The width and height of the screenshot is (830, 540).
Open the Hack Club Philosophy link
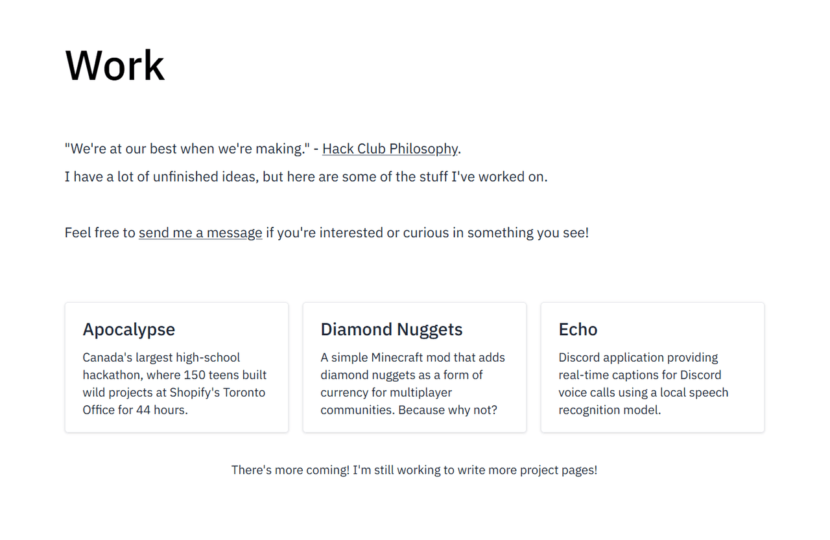pos(390,148)
